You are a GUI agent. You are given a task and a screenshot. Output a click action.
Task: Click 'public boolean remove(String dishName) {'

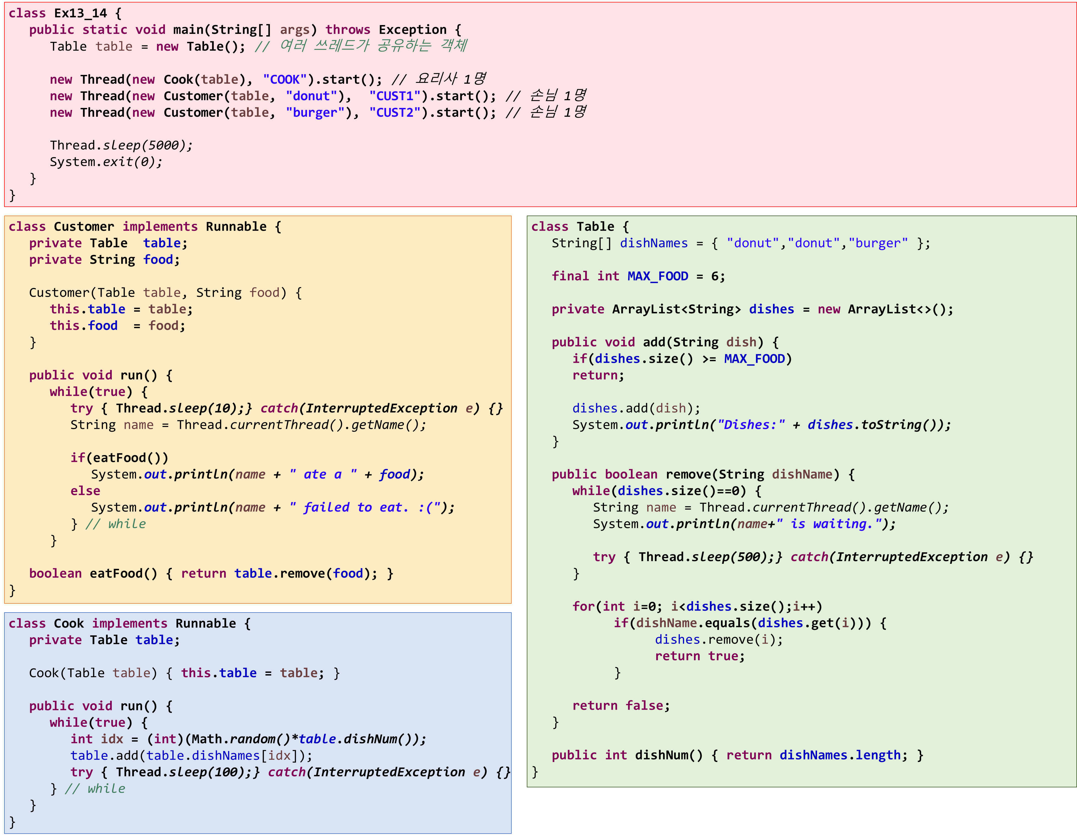703,475
